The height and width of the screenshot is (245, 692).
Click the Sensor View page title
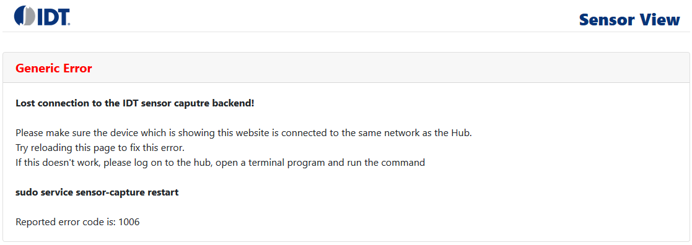tap(629, 19)
